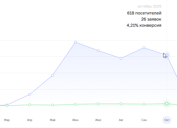Screen dimensions: 177x128
Task: Click the highlighted green point for Окт
Action: [x=167, y=104]
